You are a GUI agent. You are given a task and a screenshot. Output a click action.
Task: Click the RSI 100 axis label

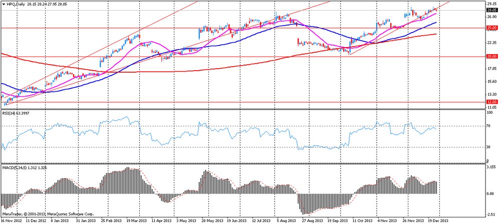490,113
